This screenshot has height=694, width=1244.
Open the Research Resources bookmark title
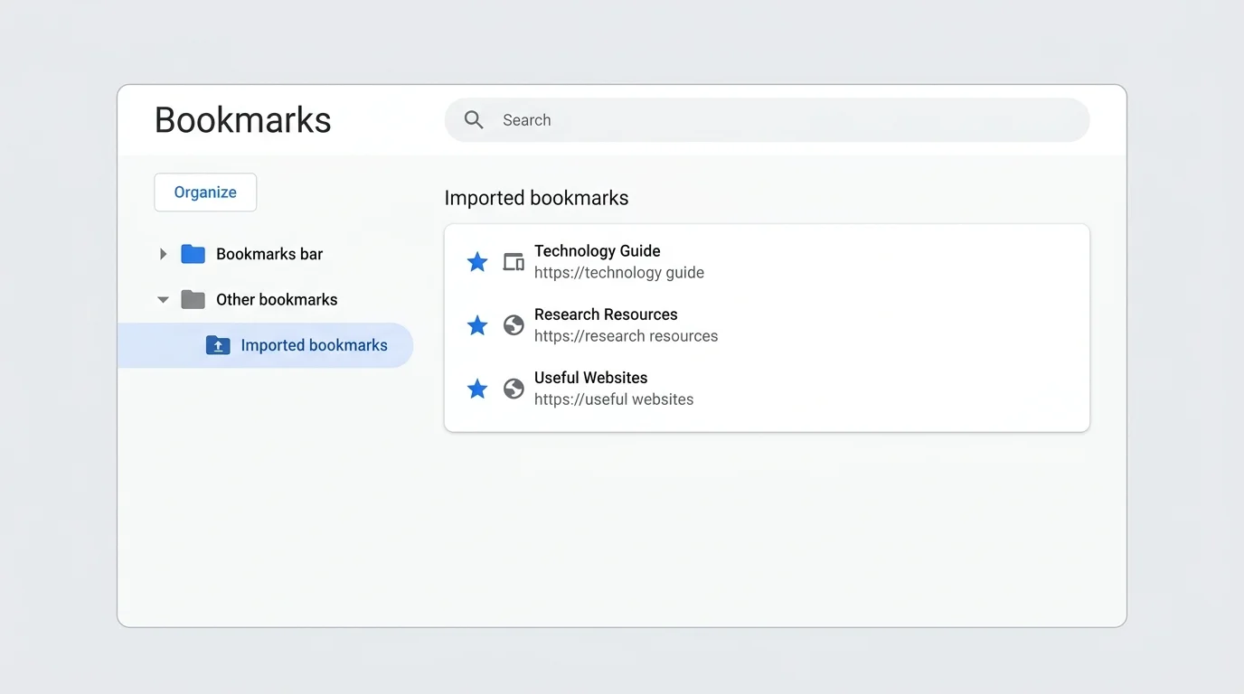606,314
